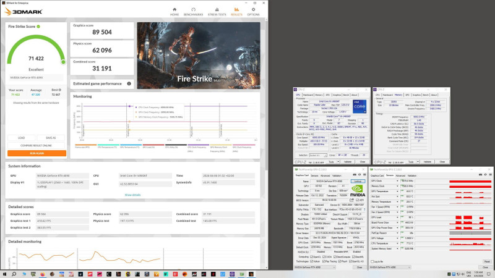The height and width of the screenshot is (278, 495).
Task: Toggle CUDA checkbox in GPU-Z
Action: 324,256
